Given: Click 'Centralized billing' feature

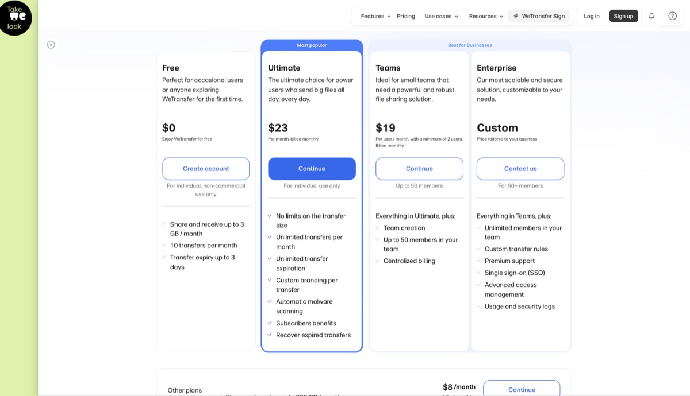Looking at the screenshot, I should [x=409, y=261].
